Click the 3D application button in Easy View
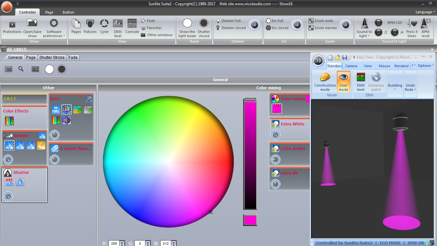Viewport: 437px width, 246px height. pyautogui.click(x=318, y=61)
